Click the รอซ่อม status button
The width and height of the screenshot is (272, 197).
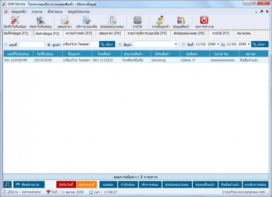108,185
